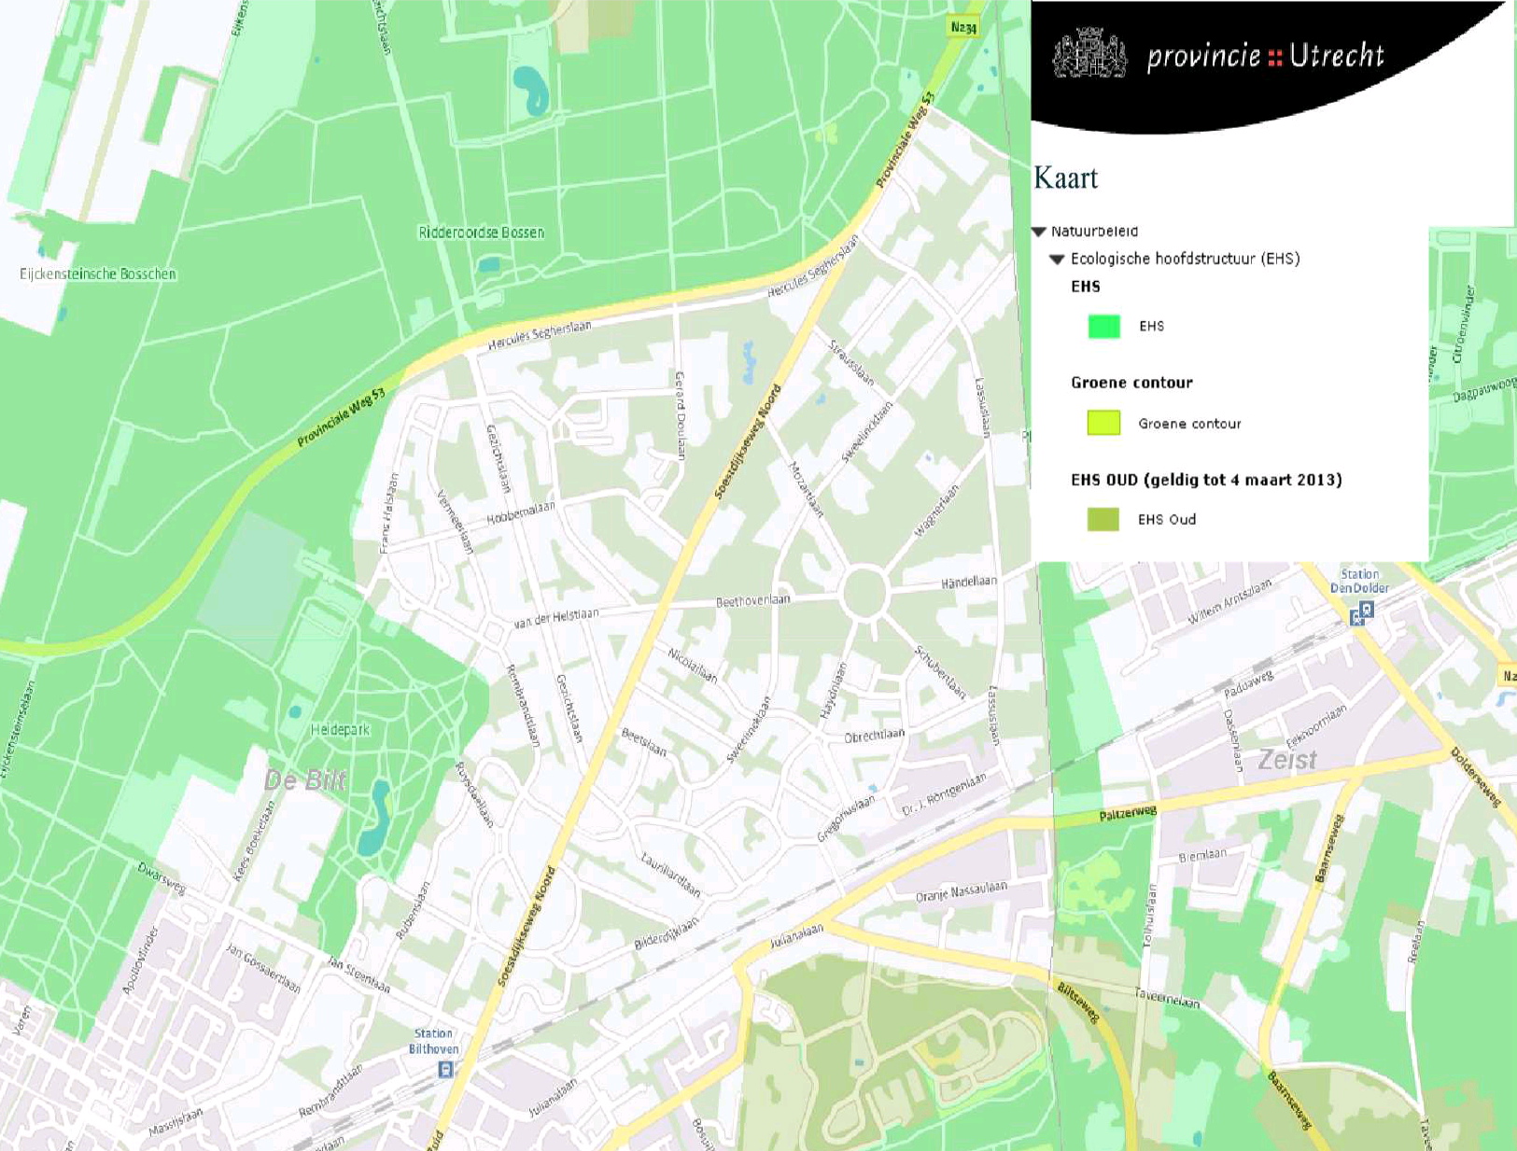Click the 'Paltzerweg' road label
The width and height of the screenshot is (1517, 1151).
click(1128, 814)
